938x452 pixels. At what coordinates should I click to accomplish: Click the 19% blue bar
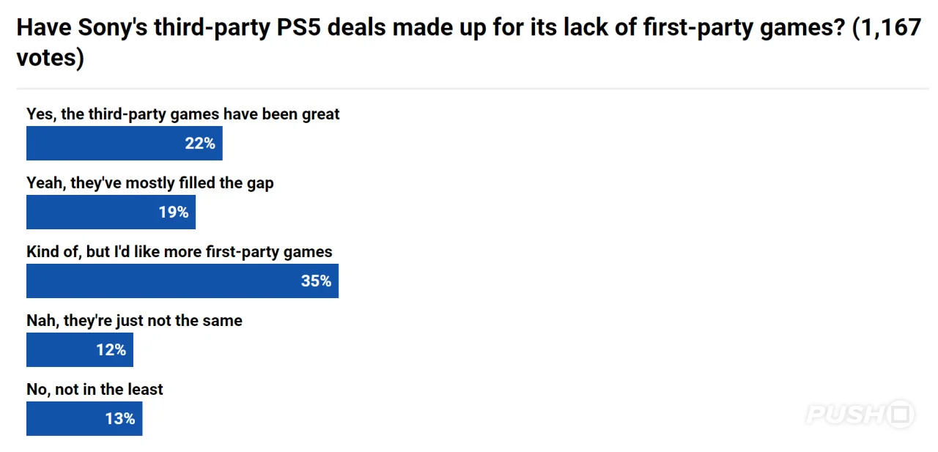[111, 212]
